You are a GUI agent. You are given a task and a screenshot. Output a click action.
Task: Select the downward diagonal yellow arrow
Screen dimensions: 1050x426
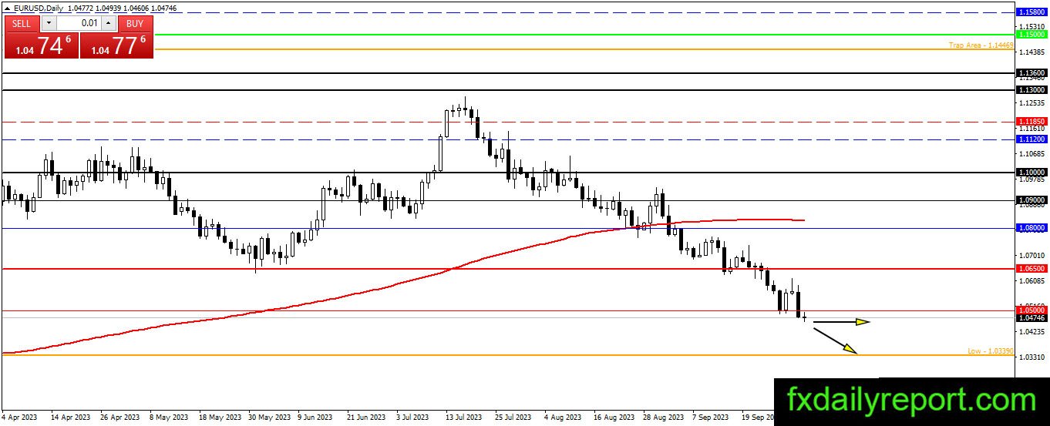click(836, 340)
